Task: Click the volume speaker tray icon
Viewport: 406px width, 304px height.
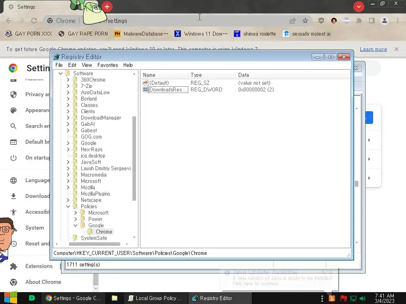Action: [x=362, y=298]
